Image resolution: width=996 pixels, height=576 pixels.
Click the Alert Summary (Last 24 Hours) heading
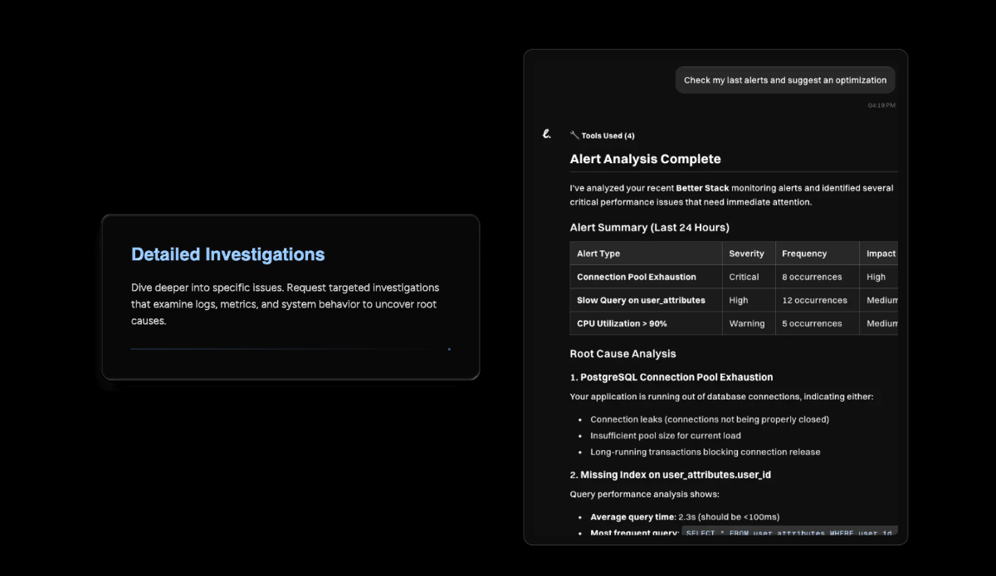click(x=649, y=227)
